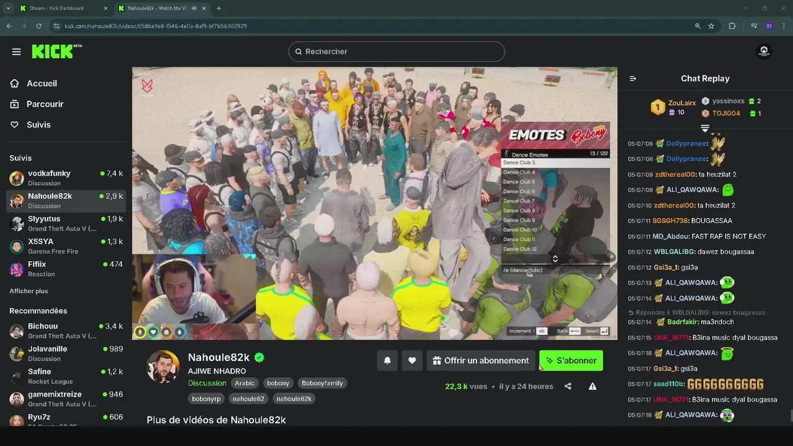Open X5SYA channel in the sidebar
The image size is (793, 446).
66,247
